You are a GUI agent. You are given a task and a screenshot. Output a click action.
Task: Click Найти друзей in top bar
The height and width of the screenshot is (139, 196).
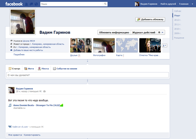coord(168,4)
